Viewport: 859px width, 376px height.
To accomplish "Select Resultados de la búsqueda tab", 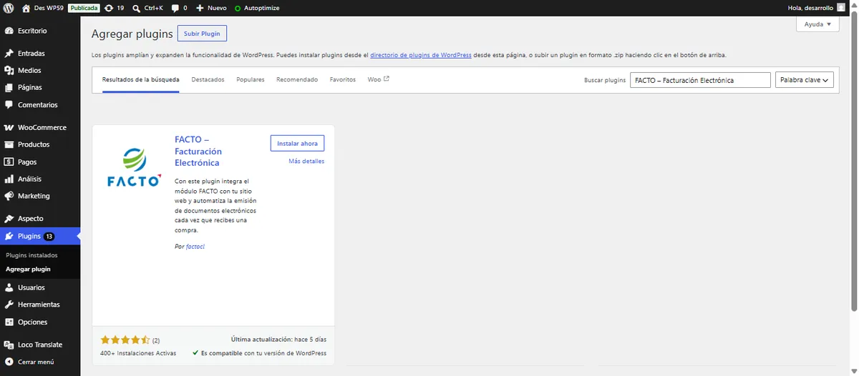I will point(140,80).
